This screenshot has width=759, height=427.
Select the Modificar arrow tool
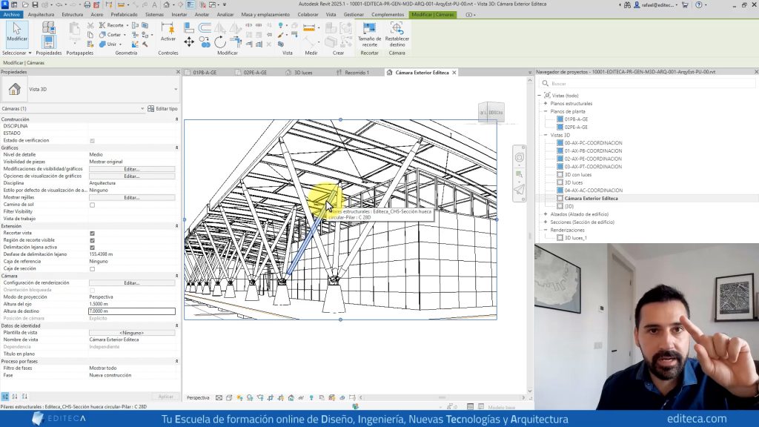pyautogui.click(x=16, y=33)
